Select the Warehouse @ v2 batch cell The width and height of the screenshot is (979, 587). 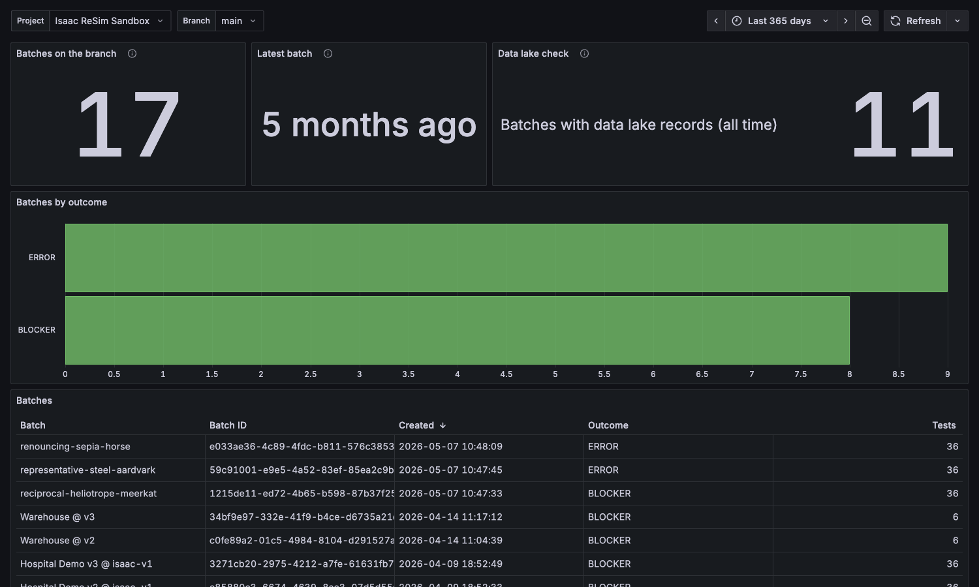111,541
